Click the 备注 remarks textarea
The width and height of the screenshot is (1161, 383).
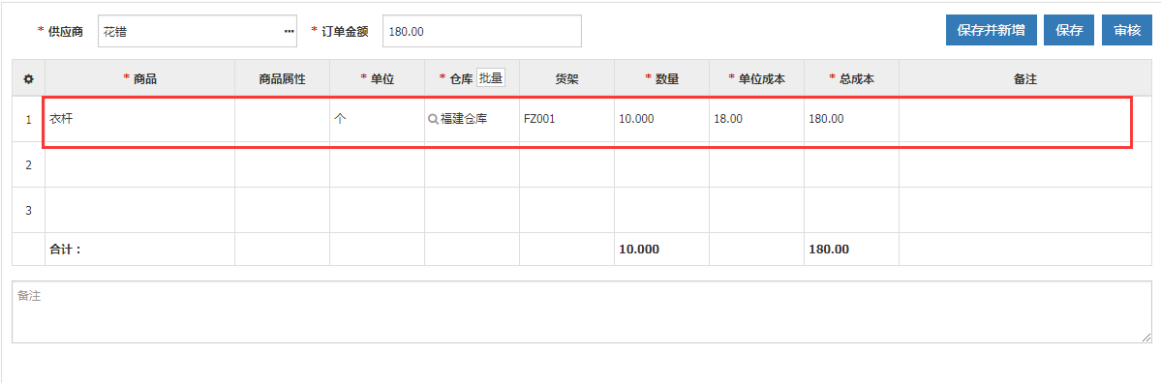point(582,311)
